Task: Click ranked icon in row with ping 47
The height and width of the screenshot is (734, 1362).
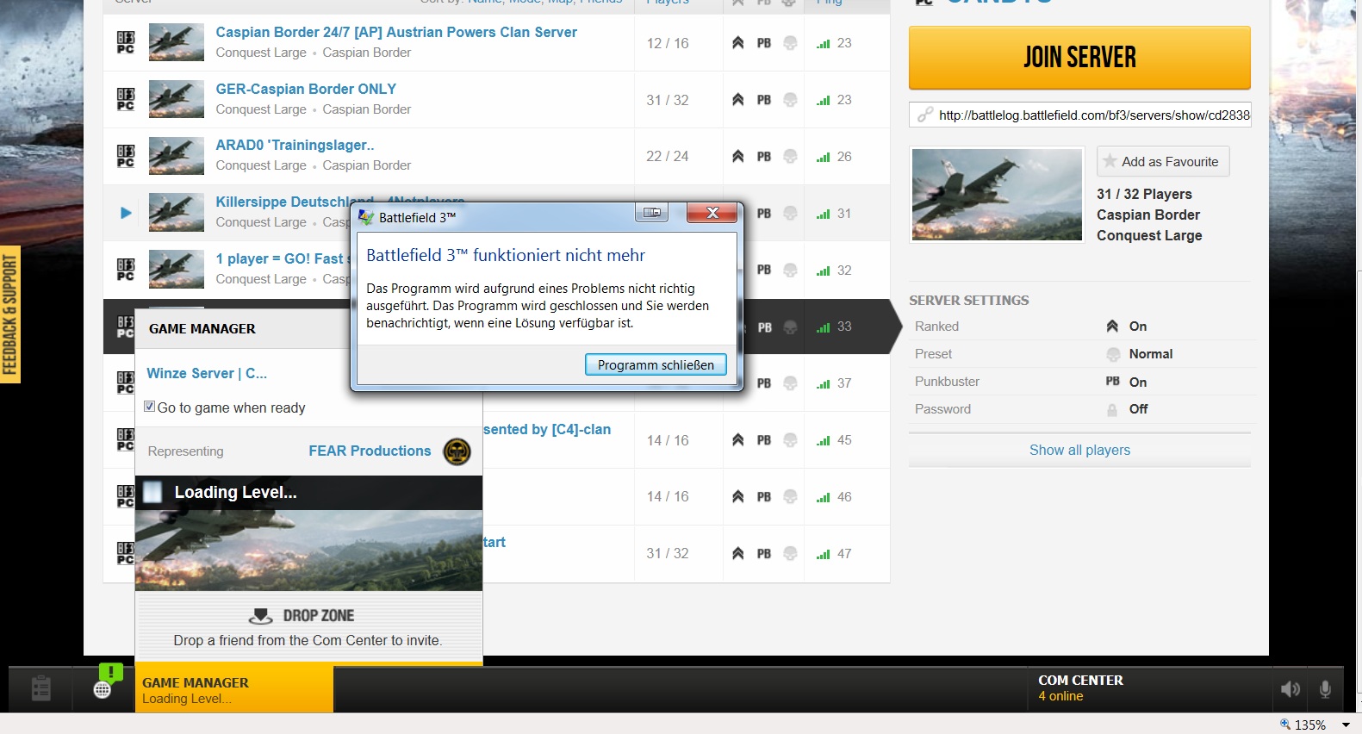Action: point(738,554)
